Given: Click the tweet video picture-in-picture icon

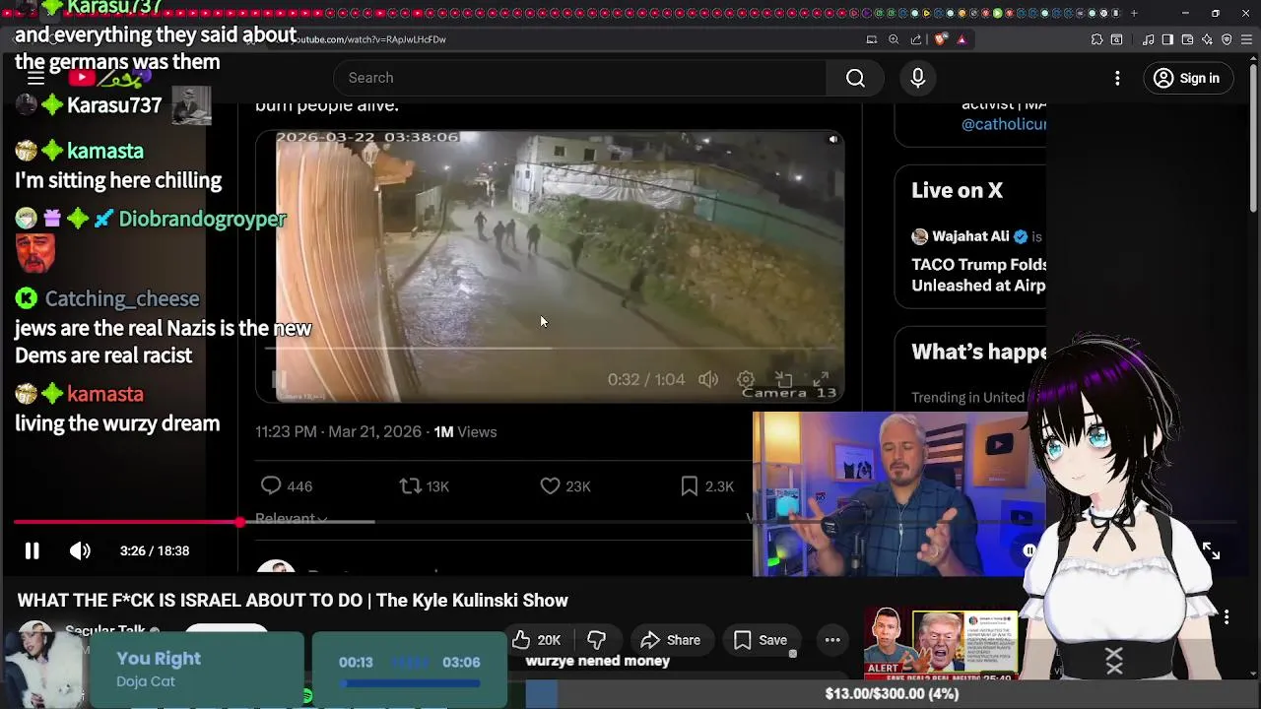Looking at the screenshot, I should [x=783, y=379].
